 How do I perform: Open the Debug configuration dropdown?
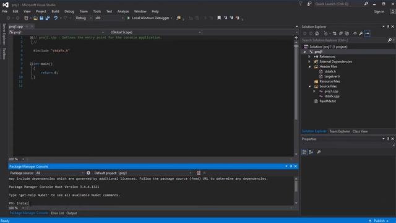(x=84, y=18)
